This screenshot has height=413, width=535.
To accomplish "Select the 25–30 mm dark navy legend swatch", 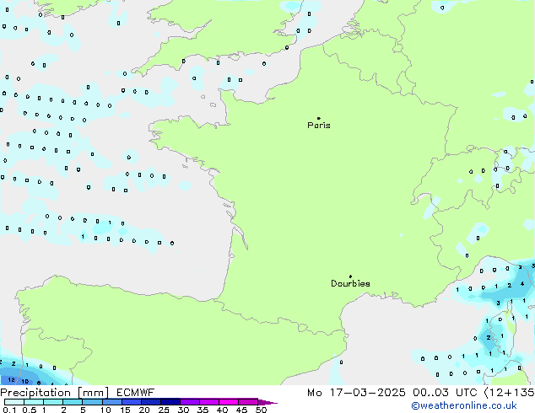I will 170,402.
